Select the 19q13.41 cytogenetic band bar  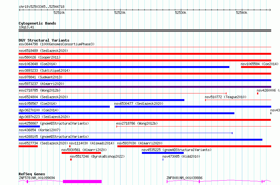pos(145,31)
